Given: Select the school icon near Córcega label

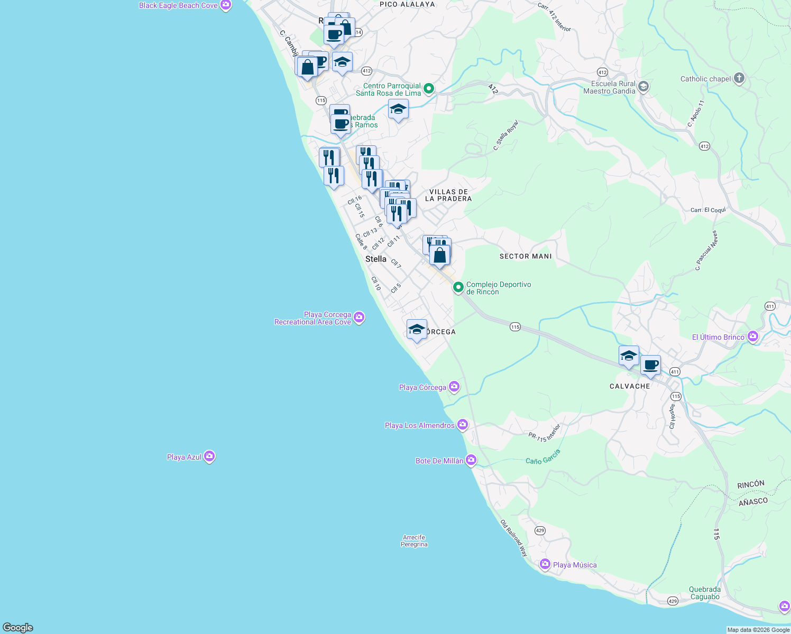Looking at the screenshot, I should click(x=417, y=329).
